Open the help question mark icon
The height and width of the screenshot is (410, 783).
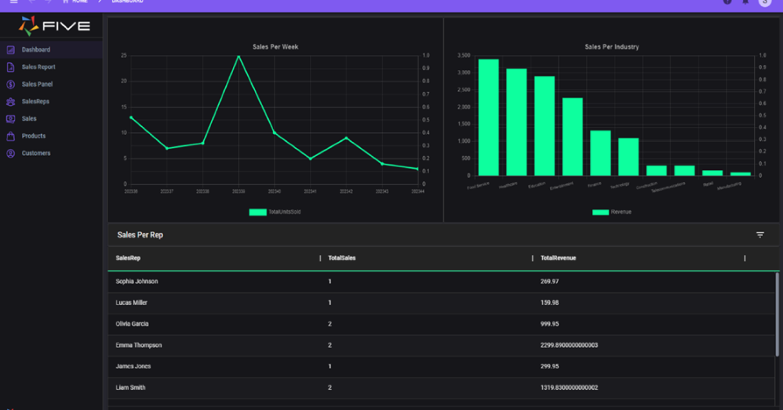pyautogui.click(x=726, y=3)
